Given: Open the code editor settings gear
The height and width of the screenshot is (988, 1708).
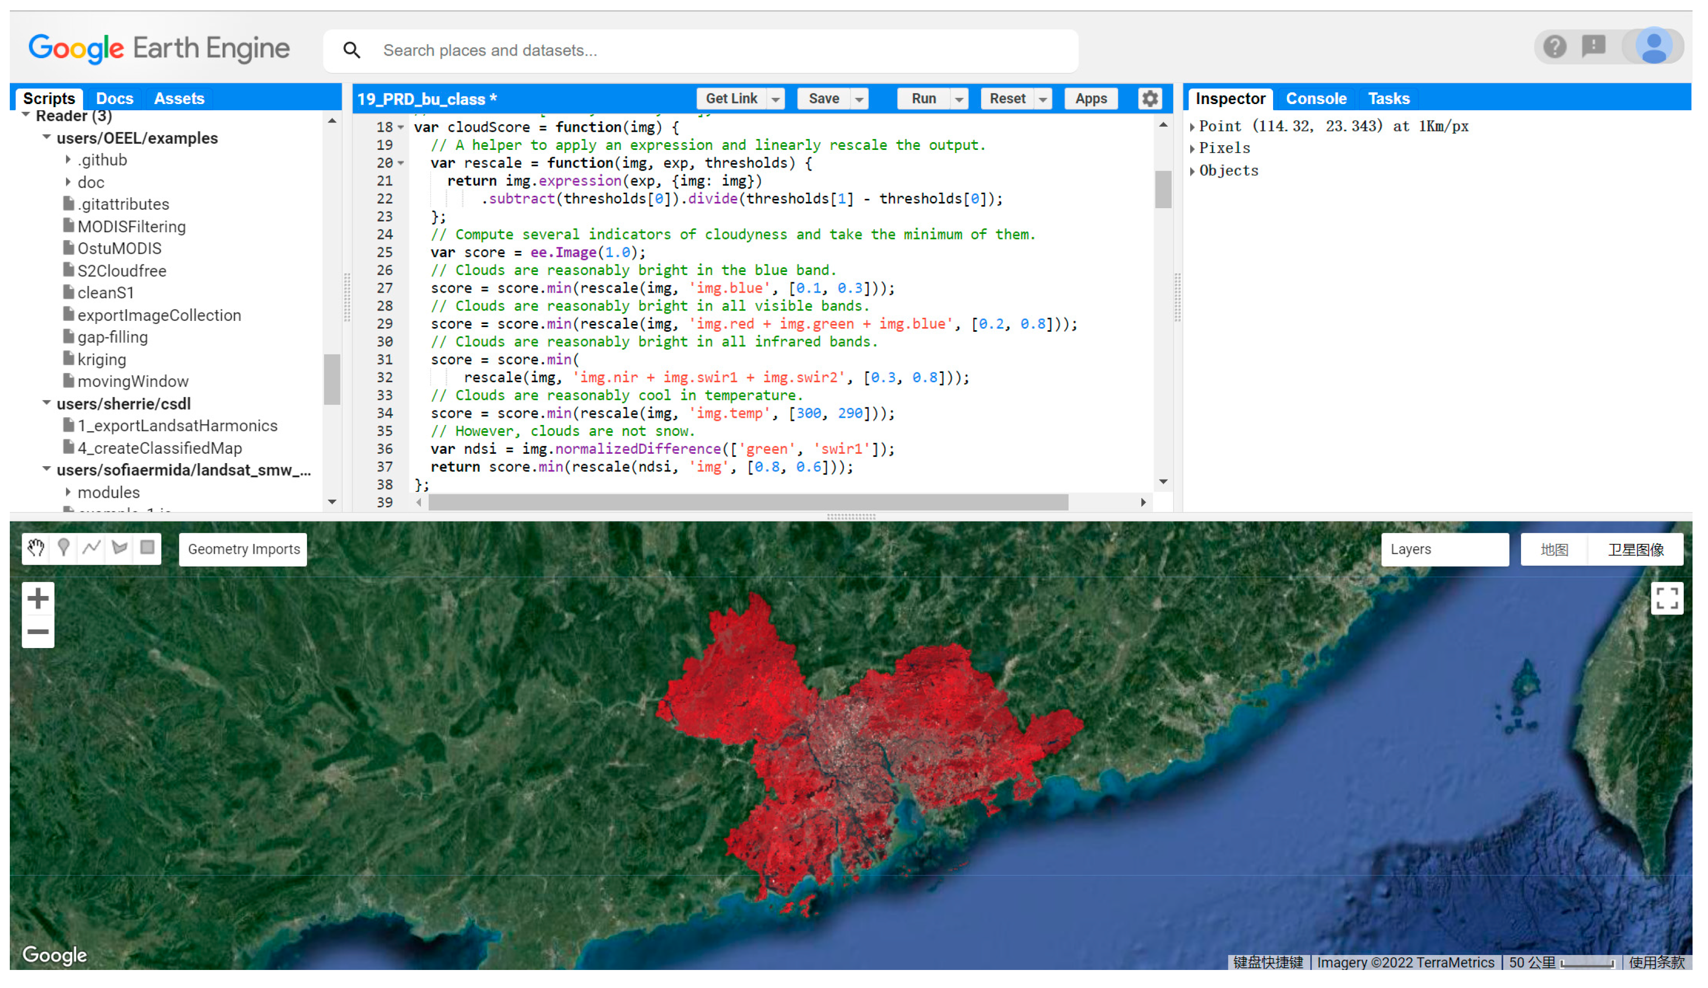Looking at the screenshot, I should [x=1150, y=99].
